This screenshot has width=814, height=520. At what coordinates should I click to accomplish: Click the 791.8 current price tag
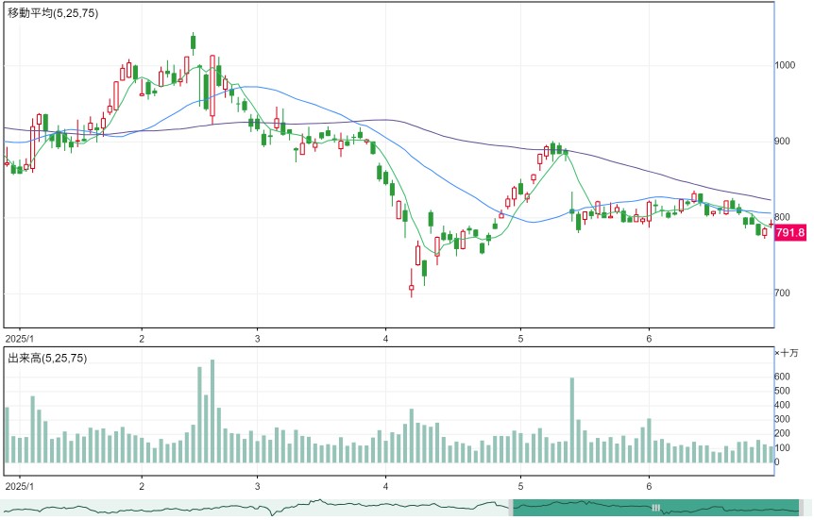click(790, 232)
